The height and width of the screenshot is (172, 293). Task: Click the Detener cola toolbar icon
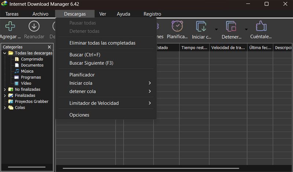coord(231,26)
